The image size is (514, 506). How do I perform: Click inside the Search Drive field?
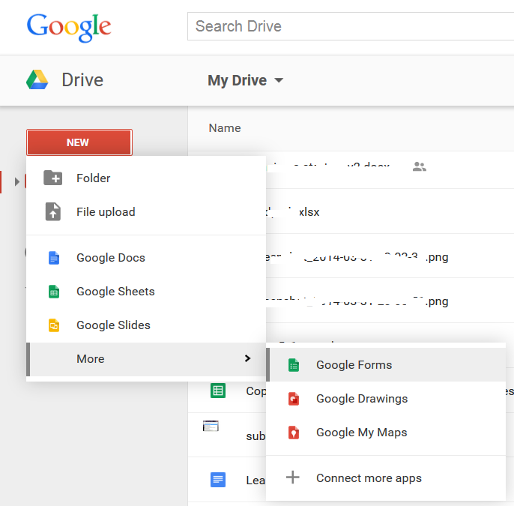[351, 26]
